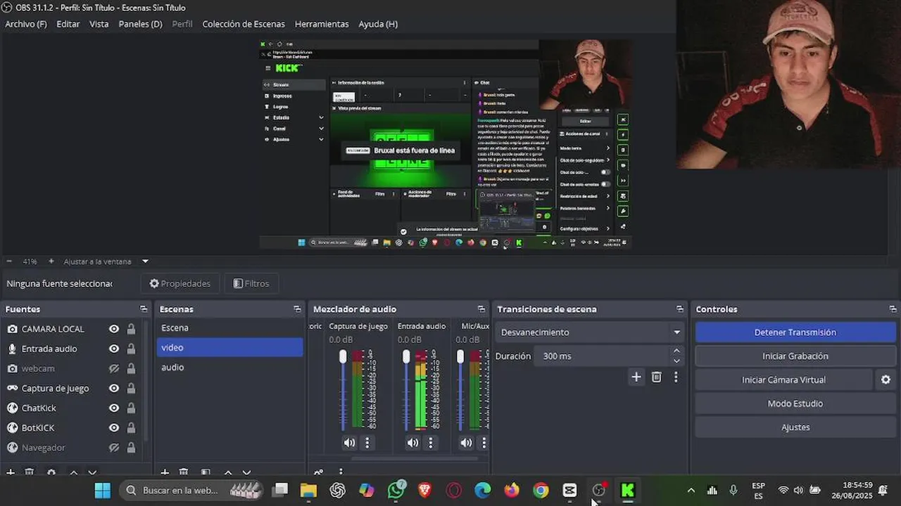This screenshot has width=901, height=506.
Task: Open source Filtros
Action: pyautogui.click(x=251, y=284)
